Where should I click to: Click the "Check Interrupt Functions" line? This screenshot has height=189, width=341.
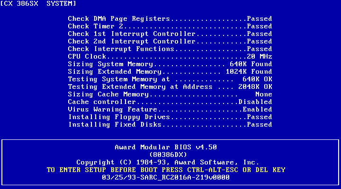click(170, 49)
